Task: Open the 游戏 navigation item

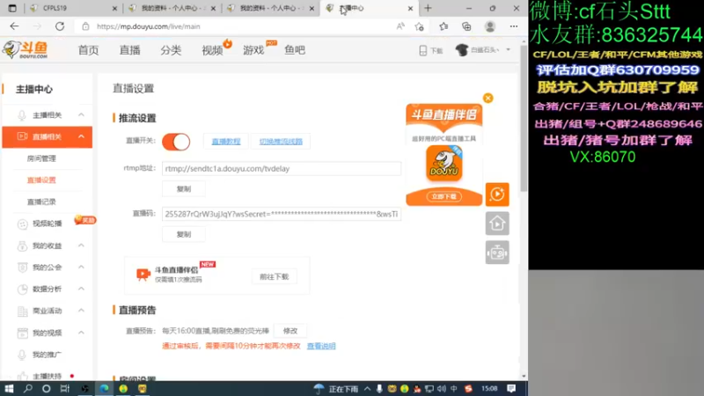Action: tap(253, 50)
